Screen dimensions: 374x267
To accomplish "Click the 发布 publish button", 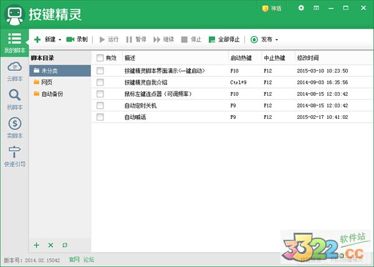I will [261, 39].
